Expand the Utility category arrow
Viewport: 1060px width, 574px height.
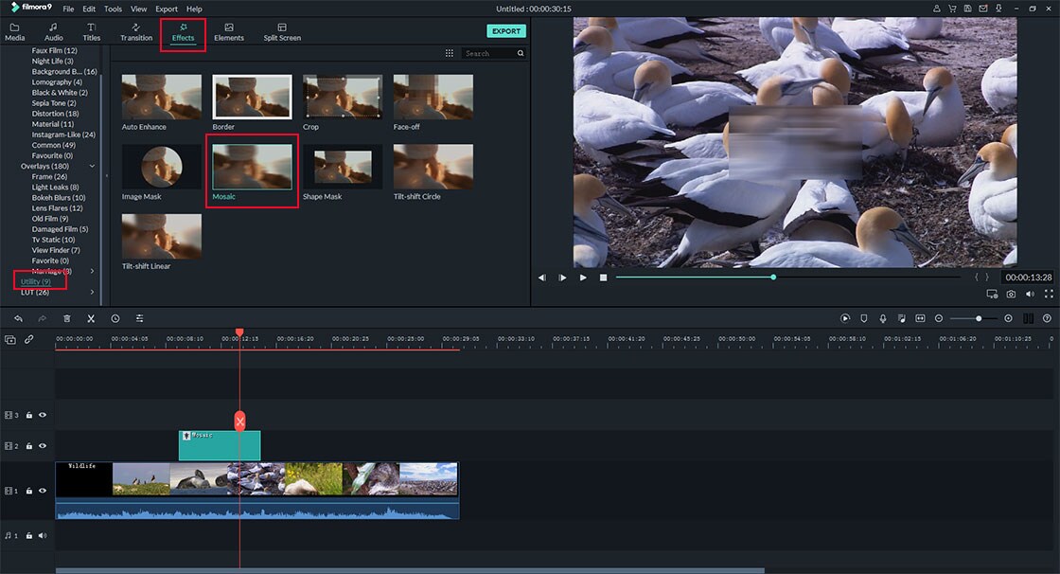tap(92, 281)
